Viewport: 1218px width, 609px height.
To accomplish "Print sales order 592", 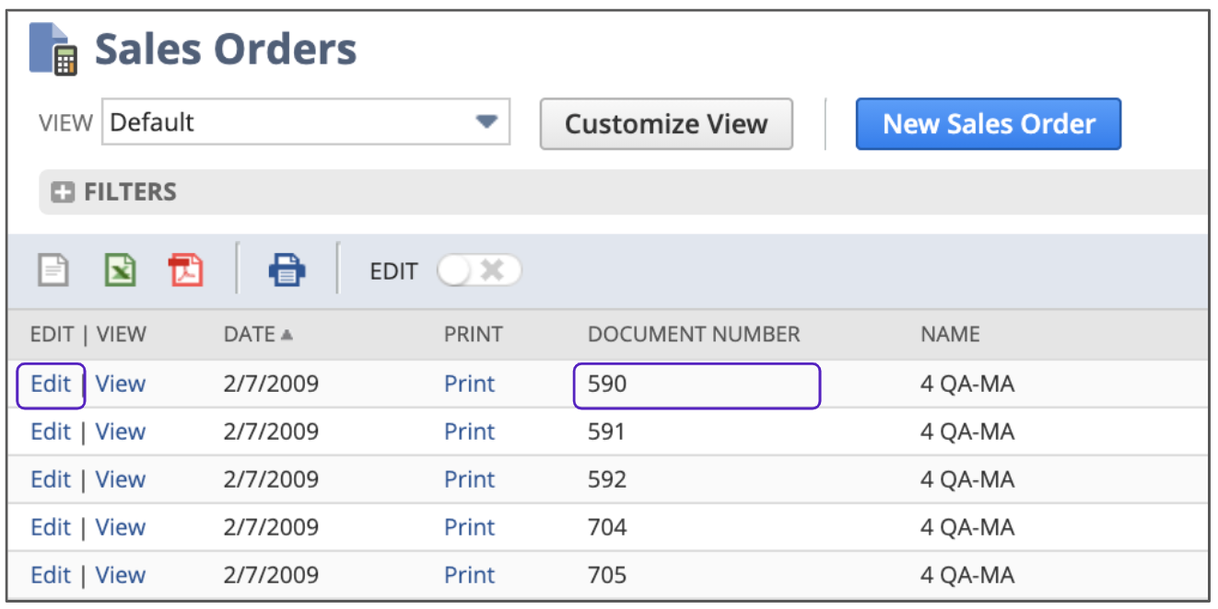I will pyautogui.click(x=469, y=479).
